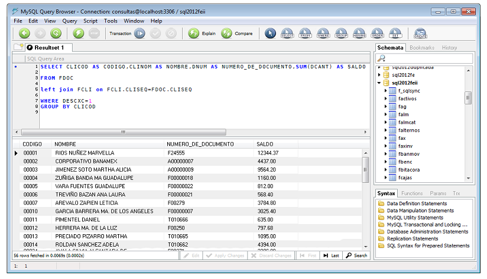This screenshot has width=487, height=279.
Task: Click the results grid vertical scrollbar thumb
Action: (x=366, y=169)
